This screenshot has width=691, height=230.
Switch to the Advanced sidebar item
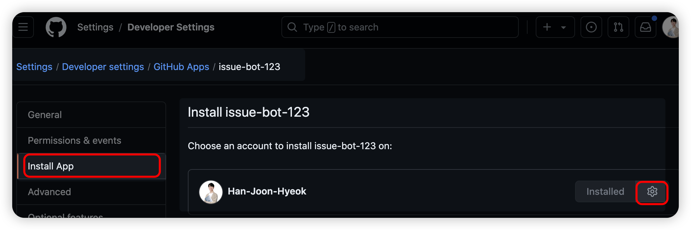coord(50,192)
